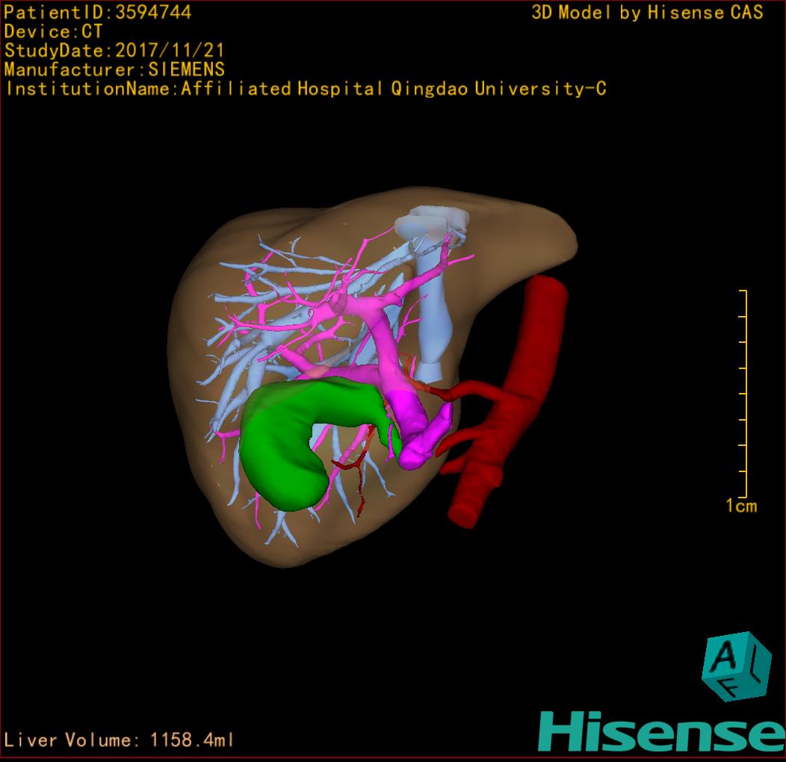Click the yellow scale ruler
Viewport: 786px width, 762px height.
(744, 396)
